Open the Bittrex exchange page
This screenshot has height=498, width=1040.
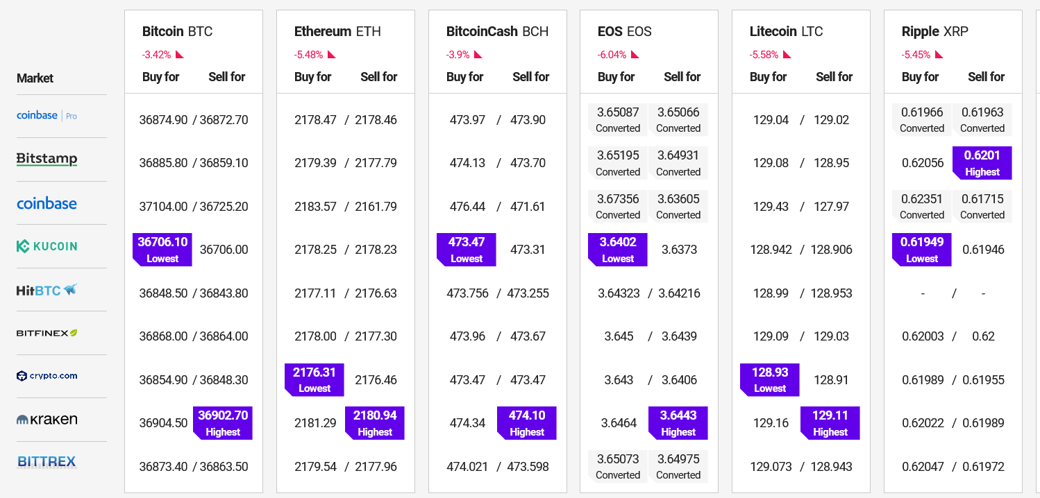(x=46, y=461)
